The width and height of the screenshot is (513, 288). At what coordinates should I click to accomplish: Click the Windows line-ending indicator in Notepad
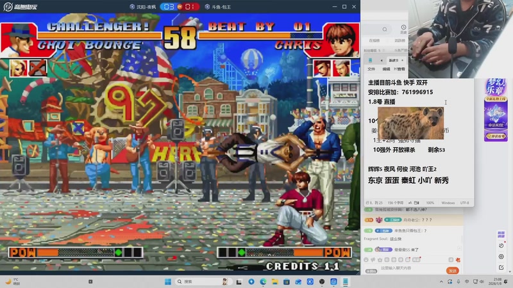click(448, 203)
